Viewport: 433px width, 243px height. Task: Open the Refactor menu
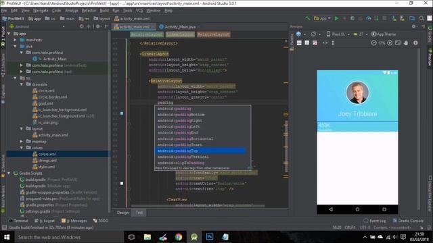[89, 11]
